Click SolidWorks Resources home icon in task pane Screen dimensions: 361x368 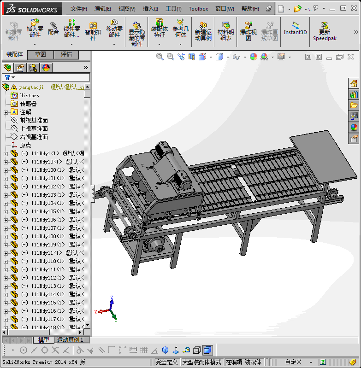coord(354,83)
